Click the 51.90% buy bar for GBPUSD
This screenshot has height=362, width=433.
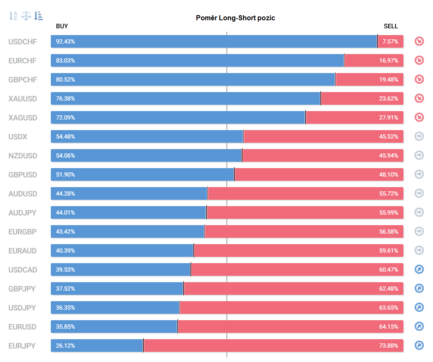(x=142, y=174)
